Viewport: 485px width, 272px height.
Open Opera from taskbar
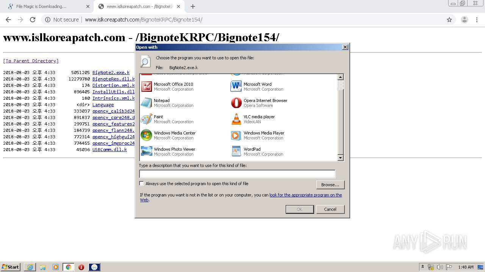[81, 267]
